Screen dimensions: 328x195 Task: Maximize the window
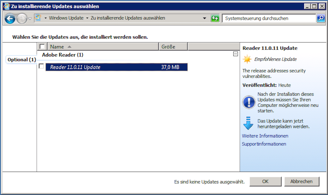314,6
